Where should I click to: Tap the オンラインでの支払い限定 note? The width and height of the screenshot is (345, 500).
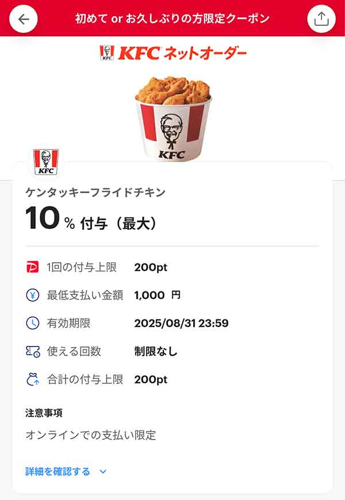pyautogui.click(x=91, y=435)
